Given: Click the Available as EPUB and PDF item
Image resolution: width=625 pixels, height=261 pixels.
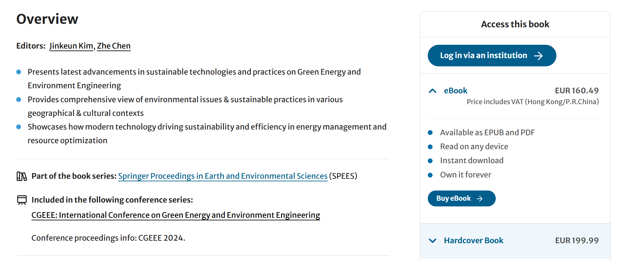Looking at the screenshot, I should 487,133.
